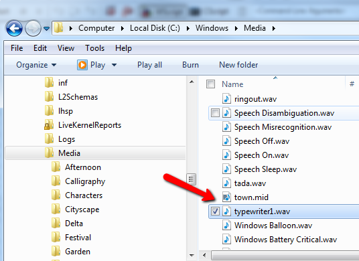The width and height of the screenshot is (359, 261).
Task: Select the inf folder in tree
Action: point(63,83)
